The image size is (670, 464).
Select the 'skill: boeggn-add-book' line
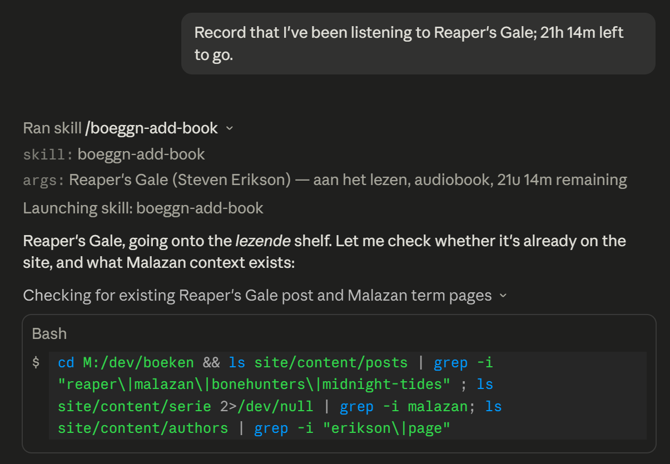coord(114,154)
